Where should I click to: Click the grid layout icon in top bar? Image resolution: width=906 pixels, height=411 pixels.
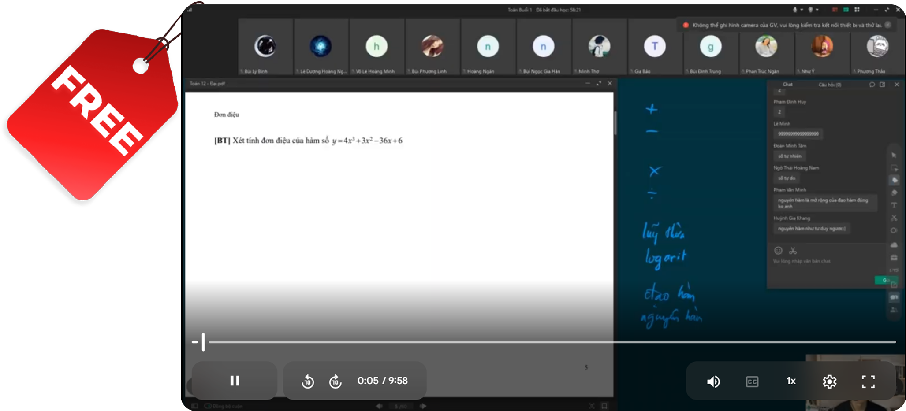click(857, 10)
